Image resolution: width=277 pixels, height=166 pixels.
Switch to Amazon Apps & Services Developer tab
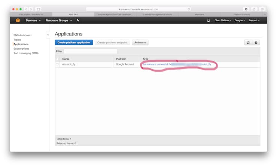[x=115, y=15]
